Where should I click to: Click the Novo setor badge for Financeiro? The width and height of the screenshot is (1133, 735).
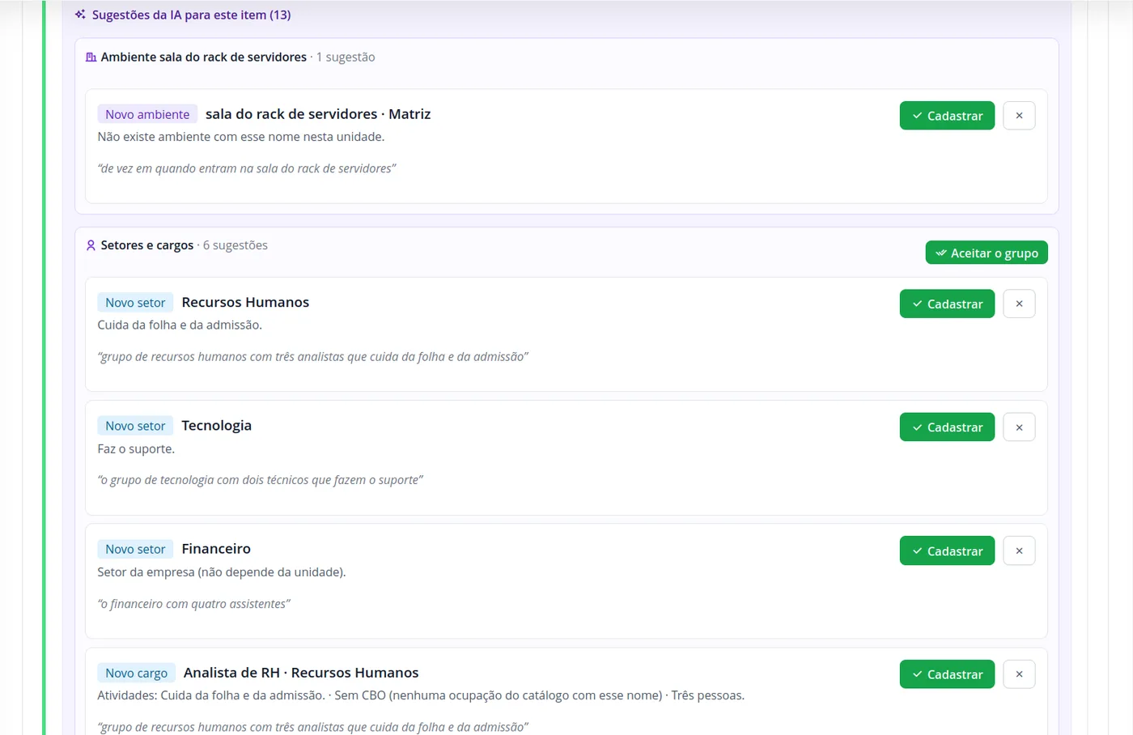(135, 549)
